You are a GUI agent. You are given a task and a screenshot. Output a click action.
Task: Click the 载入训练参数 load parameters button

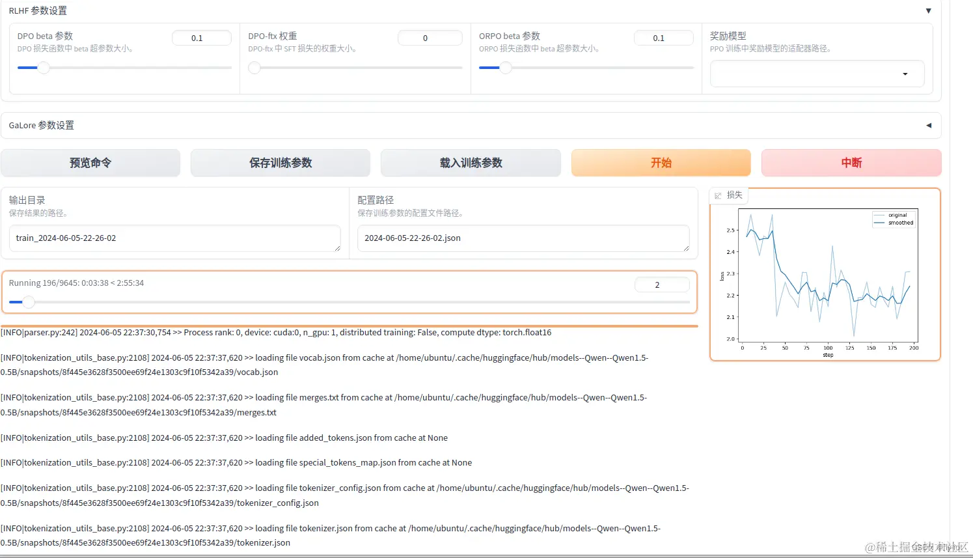[470, 163]
